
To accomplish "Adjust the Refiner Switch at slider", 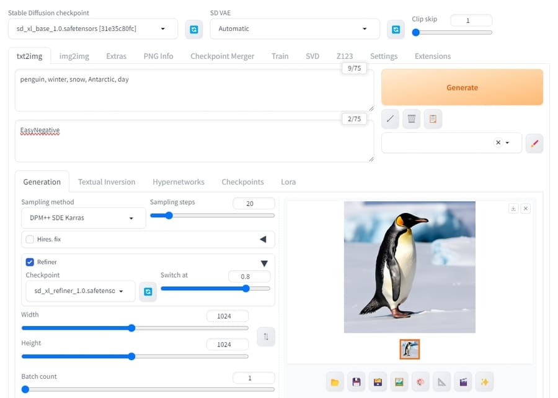I will pyautogui.click(x=215, y=289).
